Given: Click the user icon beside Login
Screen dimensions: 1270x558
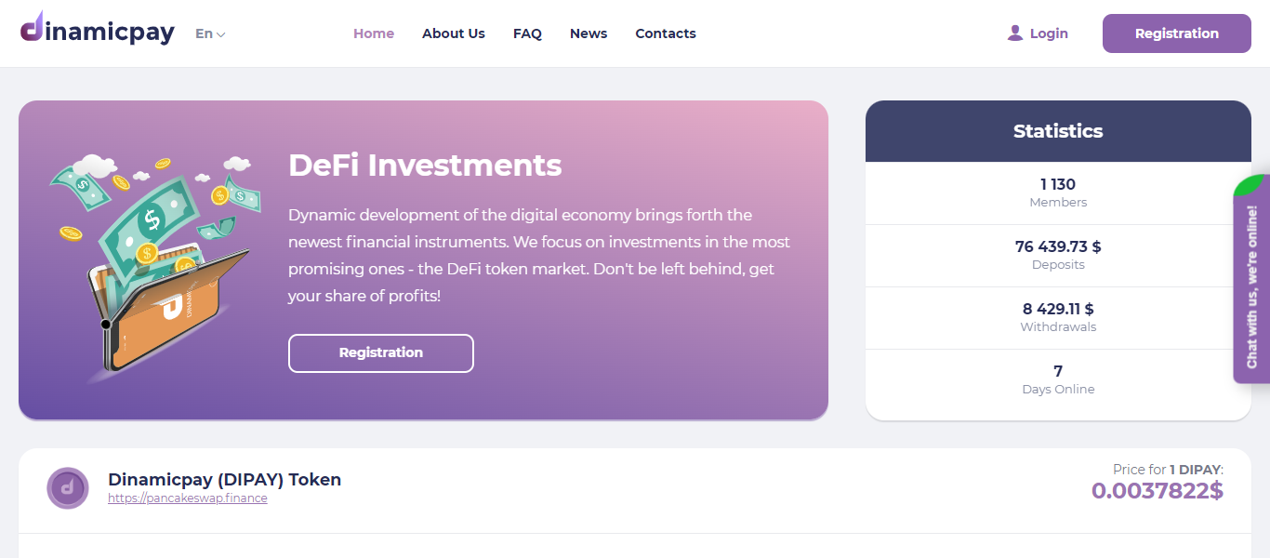Looking at the screenshot, I should point(1015,33).
